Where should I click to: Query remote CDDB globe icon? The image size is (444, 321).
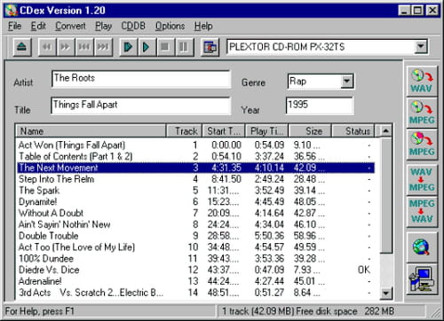[x=422, y=247]
